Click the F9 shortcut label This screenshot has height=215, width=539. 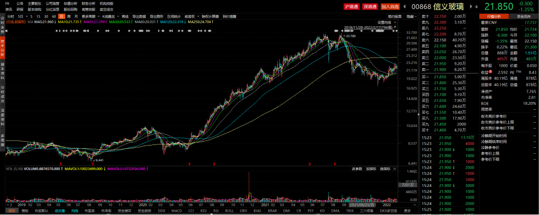point(7,3)
